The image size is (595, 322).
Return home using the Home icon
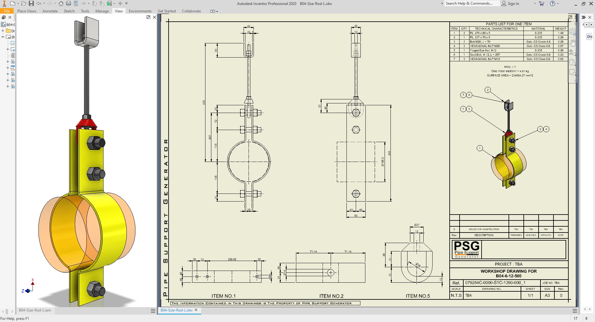61,3
